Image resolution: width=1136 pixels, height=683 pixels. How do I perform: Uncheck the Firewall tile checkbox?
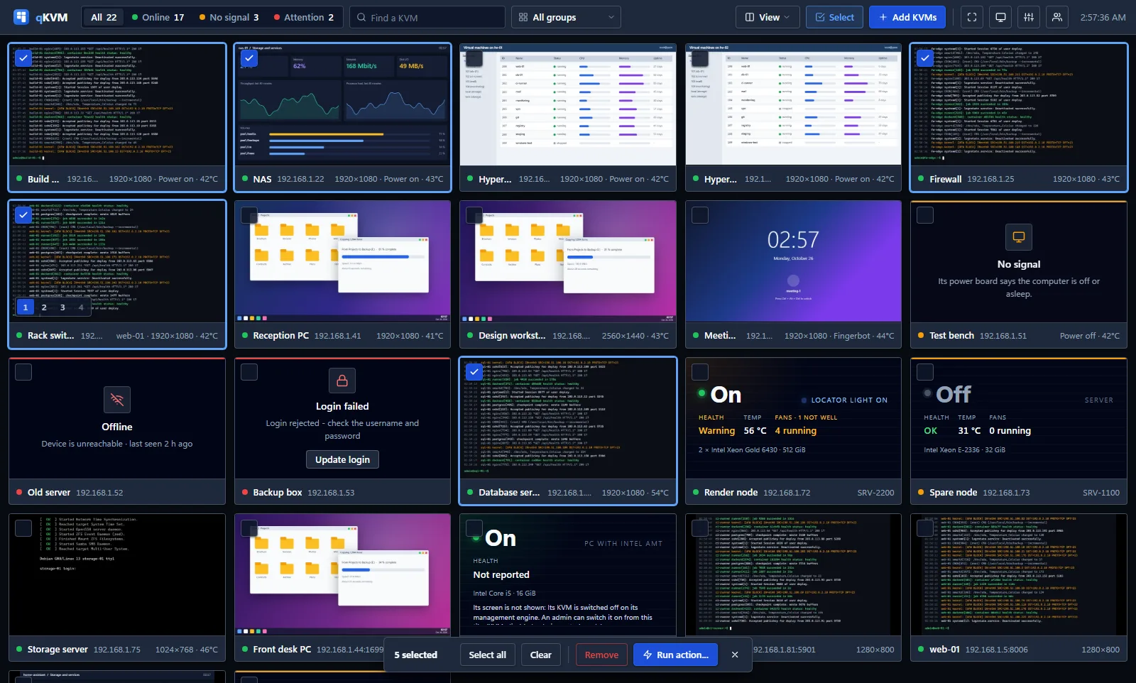pyautogui.click(x=925, y=58)
